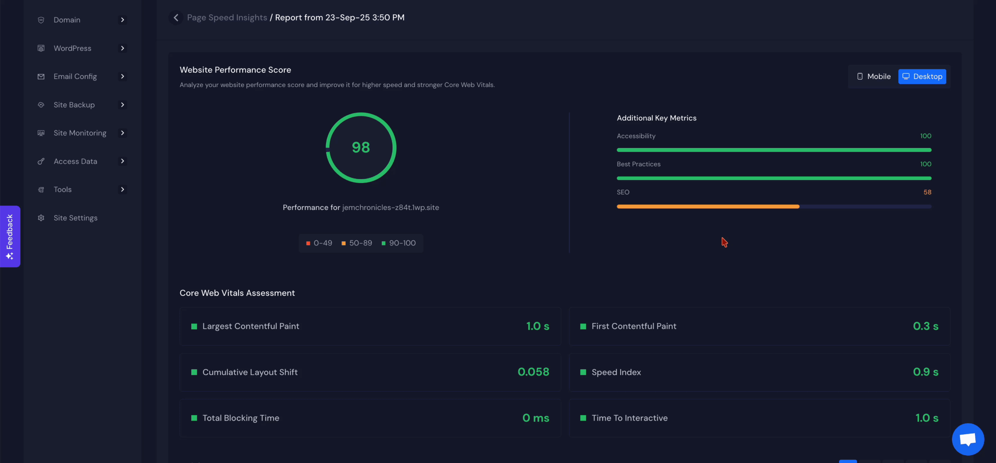The width and height of the screenshot is (996, 463).
Task: Select the Domain shield icon in sidebar
Action: point(41,20)
